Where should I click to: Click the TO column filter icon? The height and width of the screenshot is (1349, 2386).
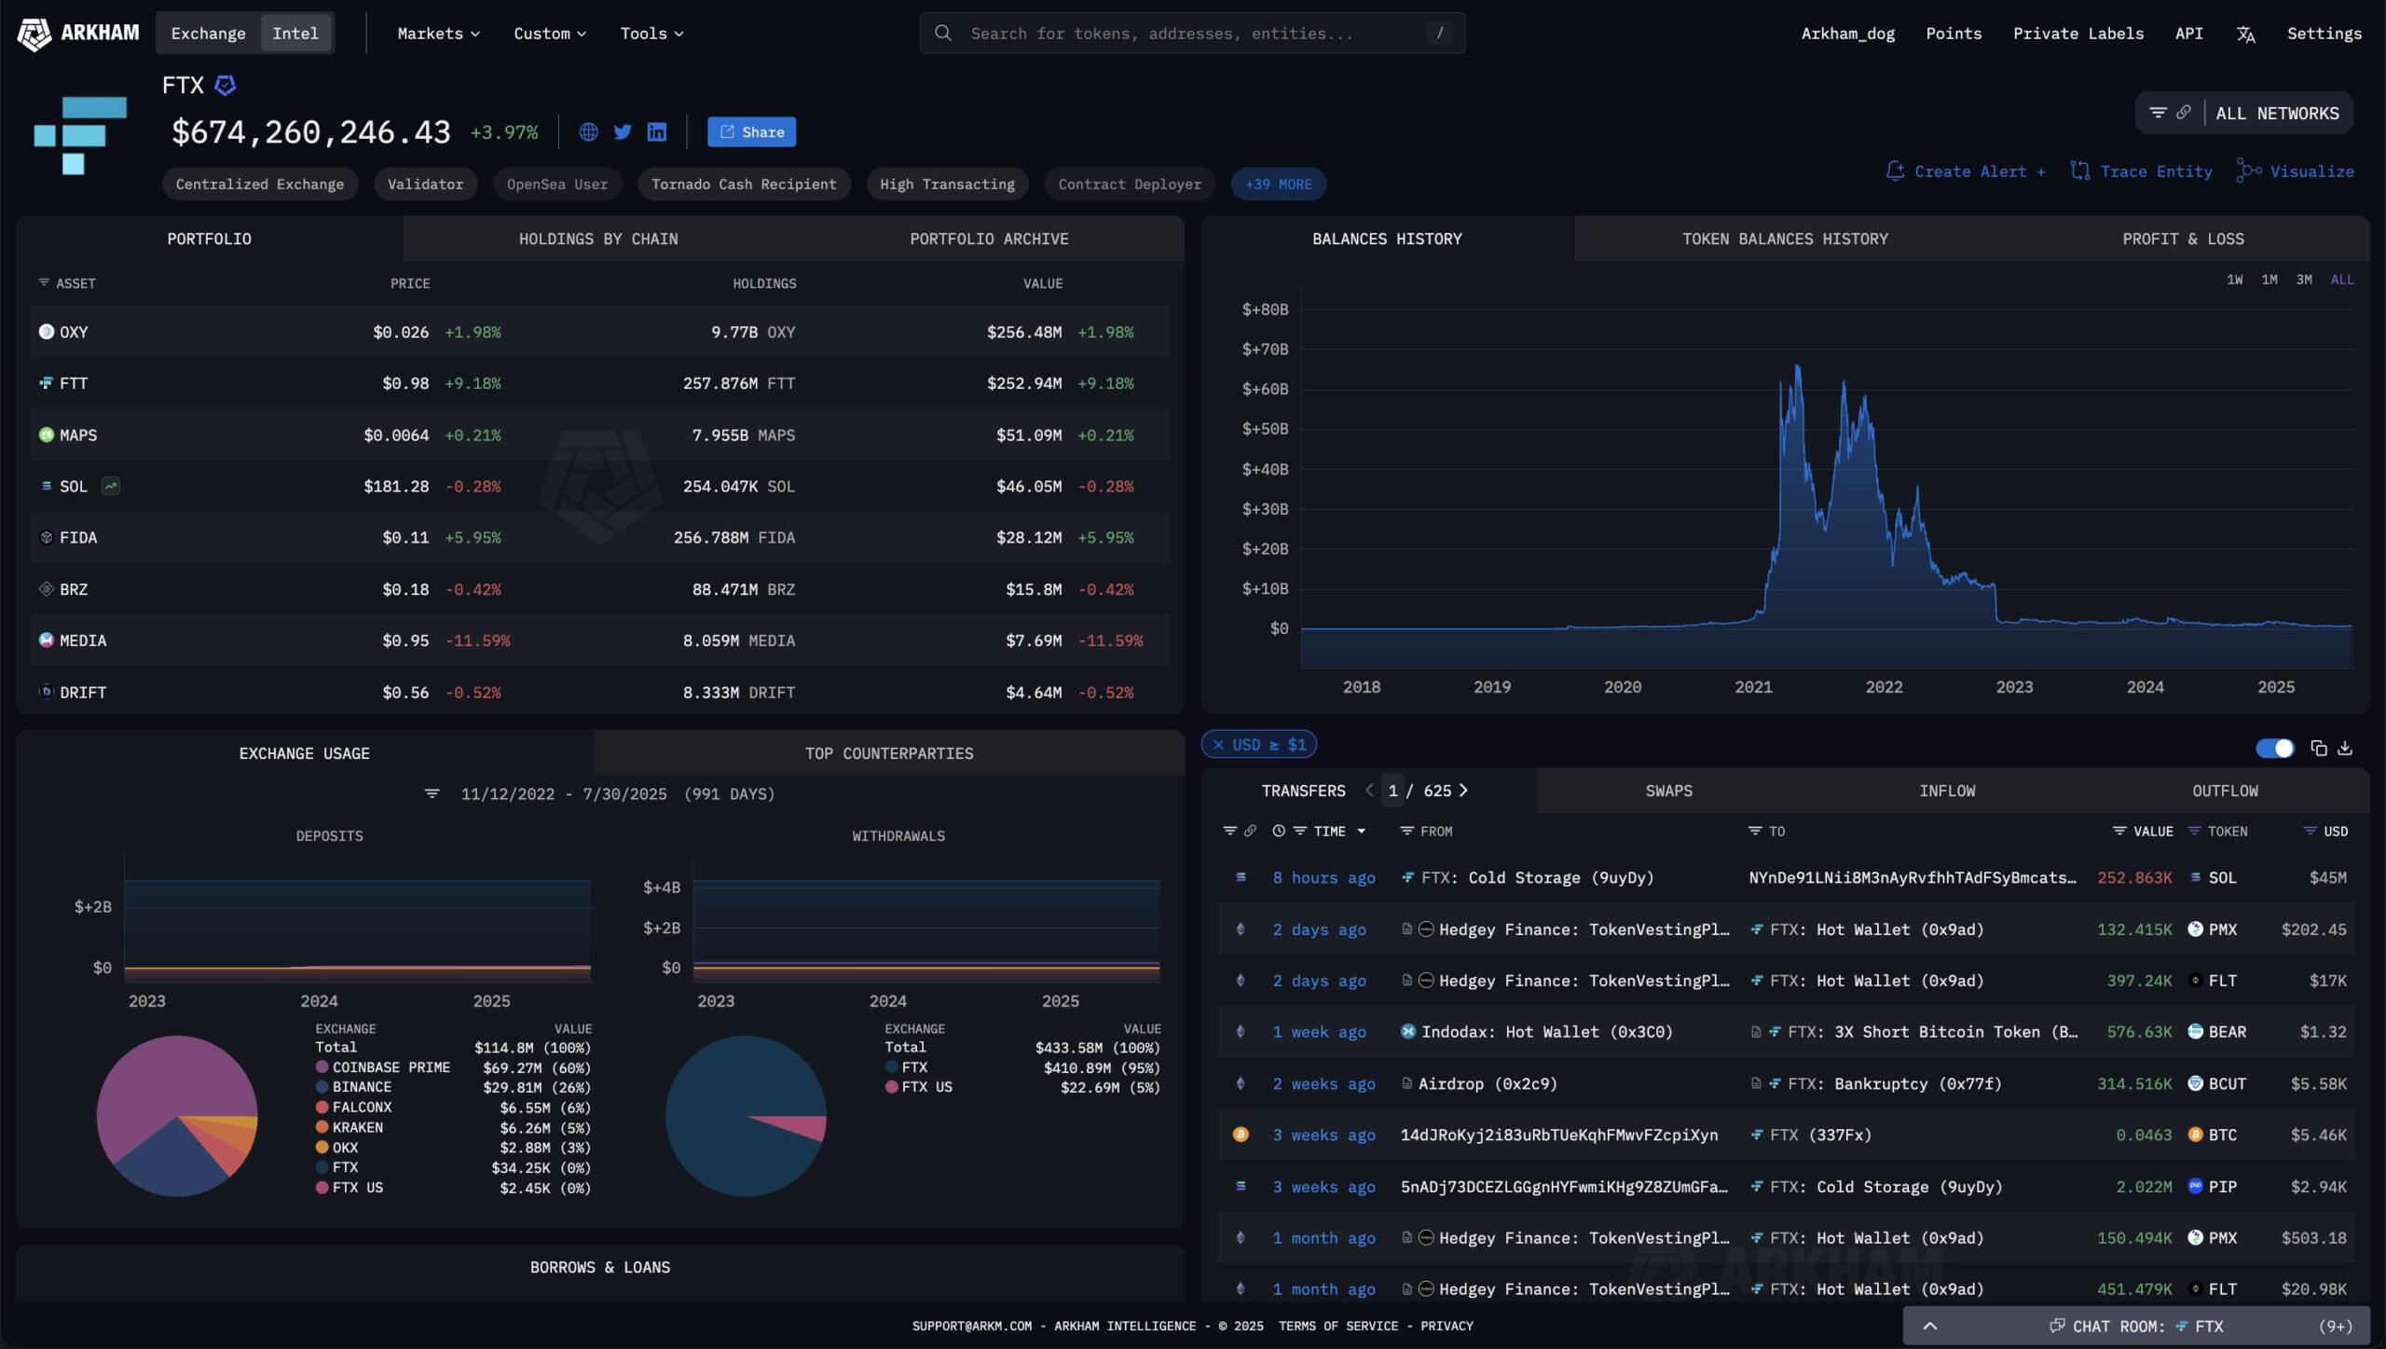[x=1755, y=831]
